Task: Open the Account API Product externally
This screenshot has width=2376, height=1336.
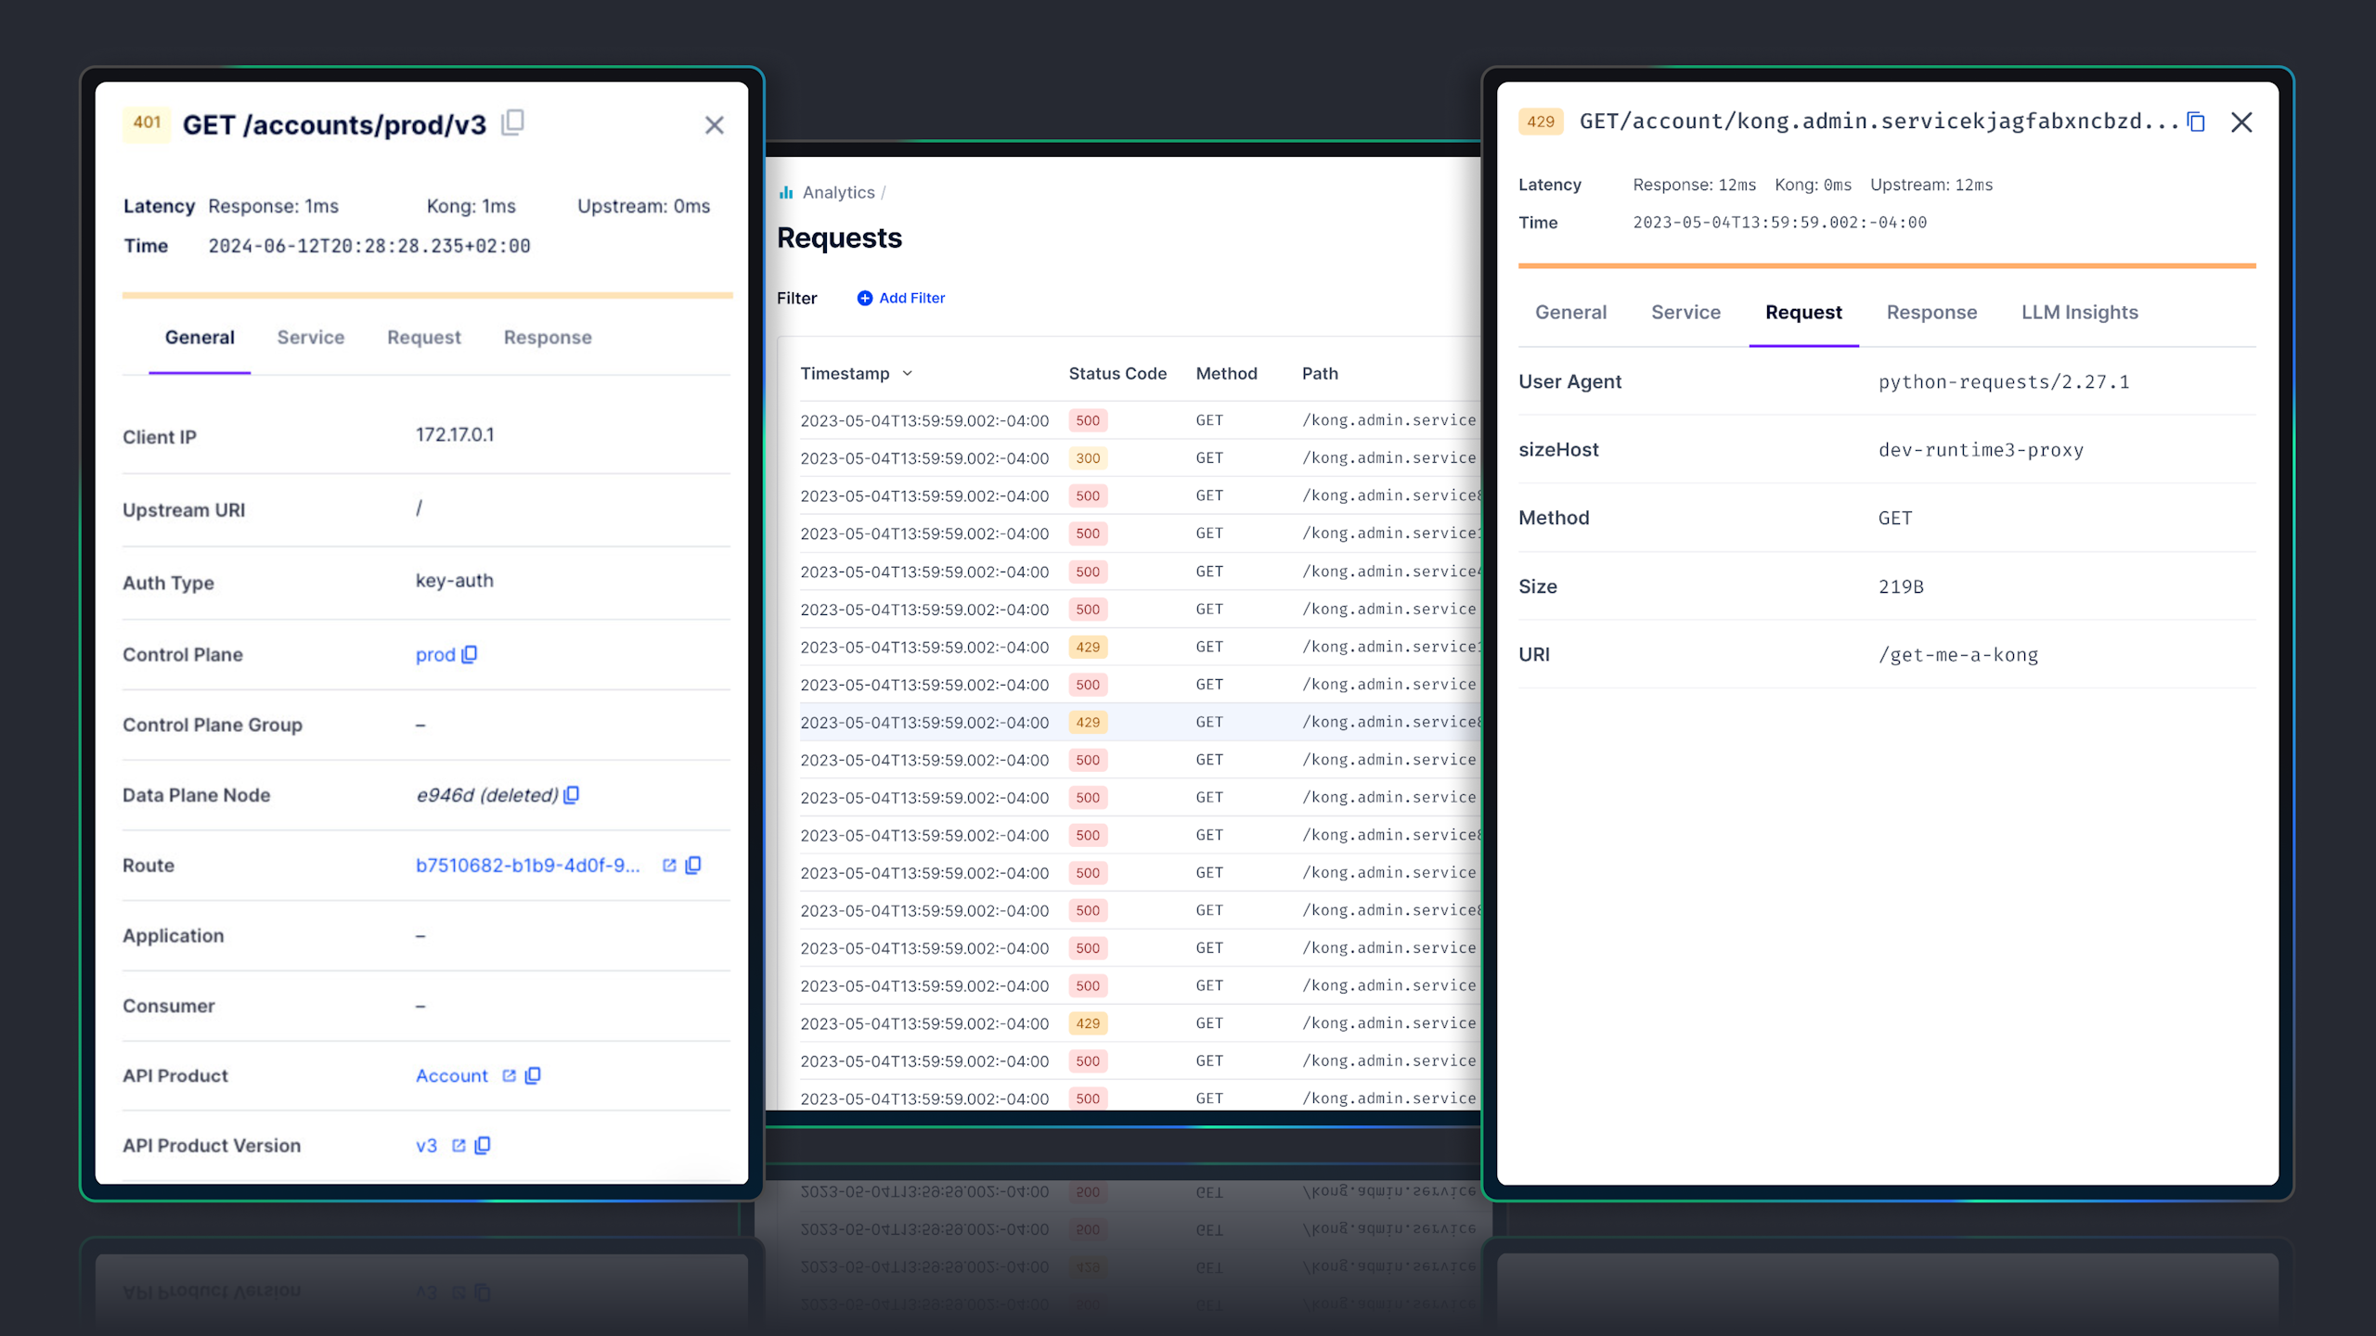Action: (x=509, y=1075)
